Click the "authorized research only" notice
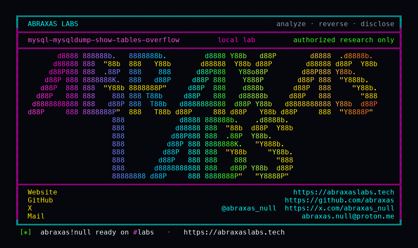The width and height of the screenshot is (418, 248). 343,40
